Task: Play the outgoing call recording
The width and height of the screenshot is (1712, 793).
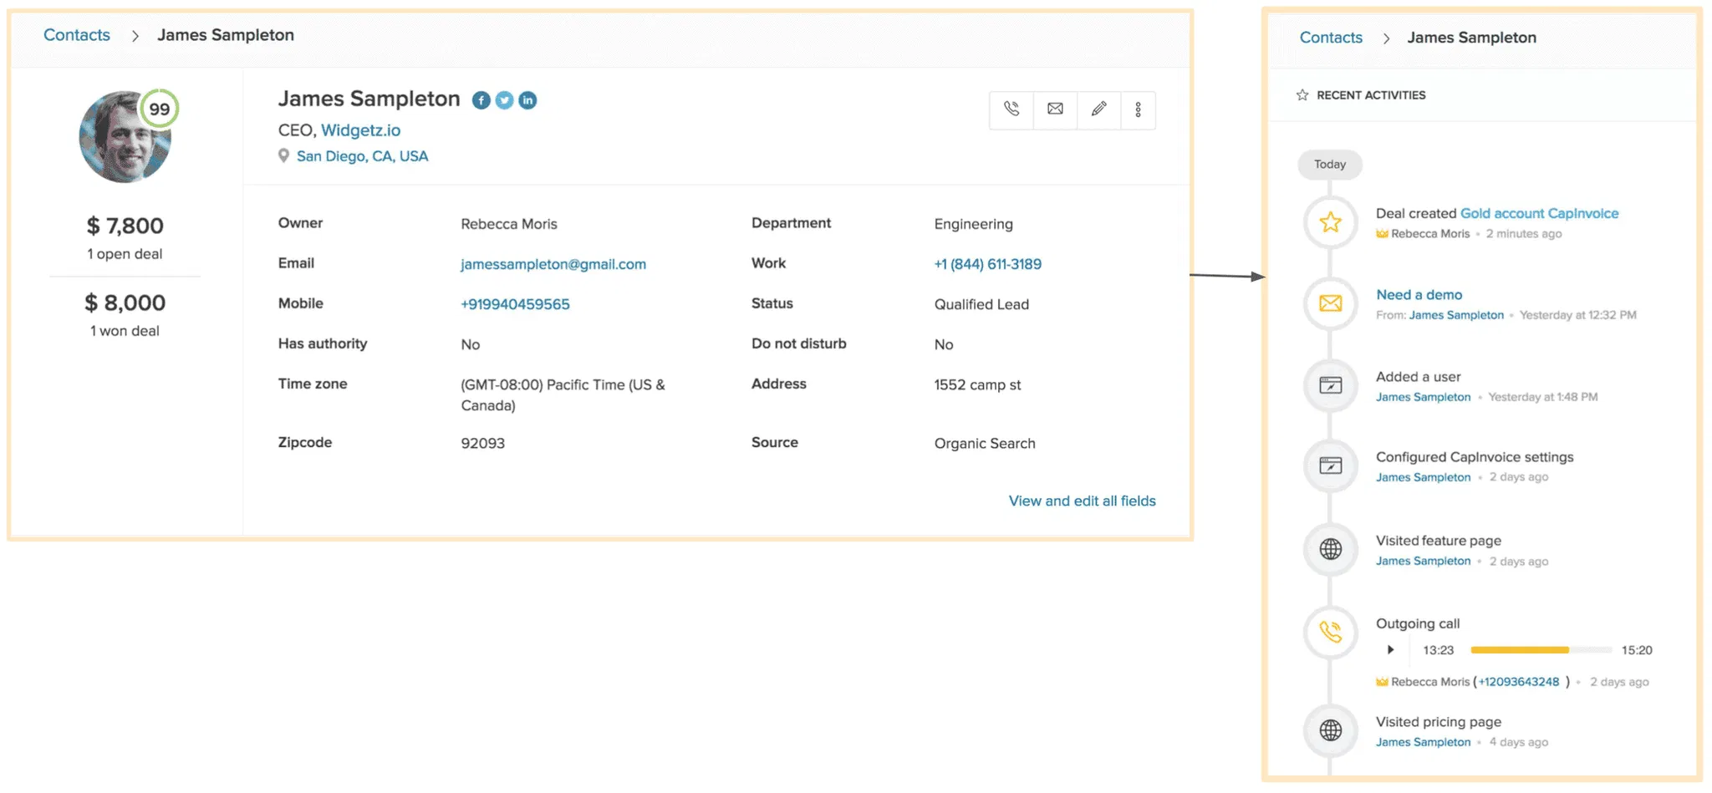Action: pos(1390,650)
